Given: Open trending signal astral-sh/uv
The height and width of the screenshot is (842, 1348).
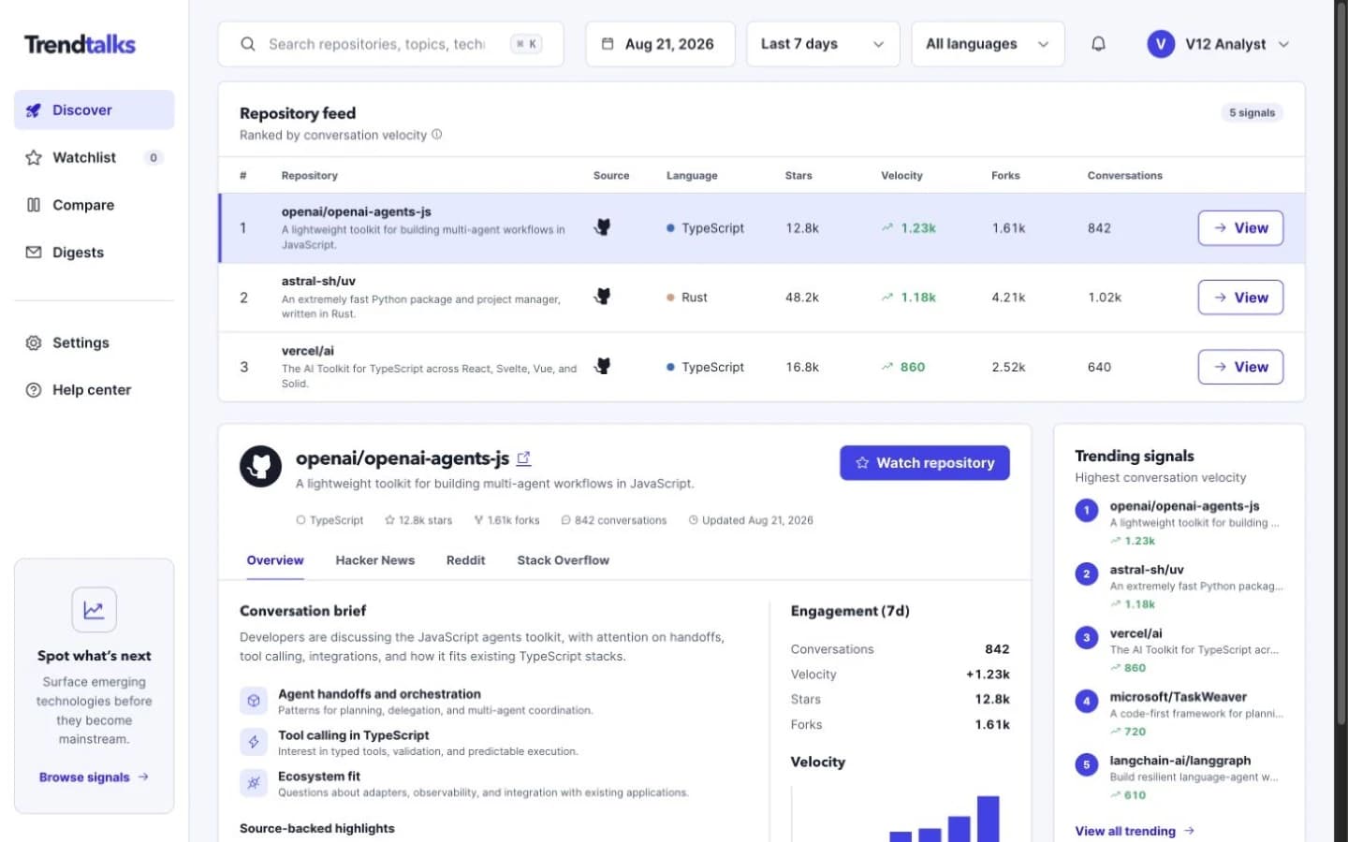Looking at the screenshot, I should pos(1179,586).
